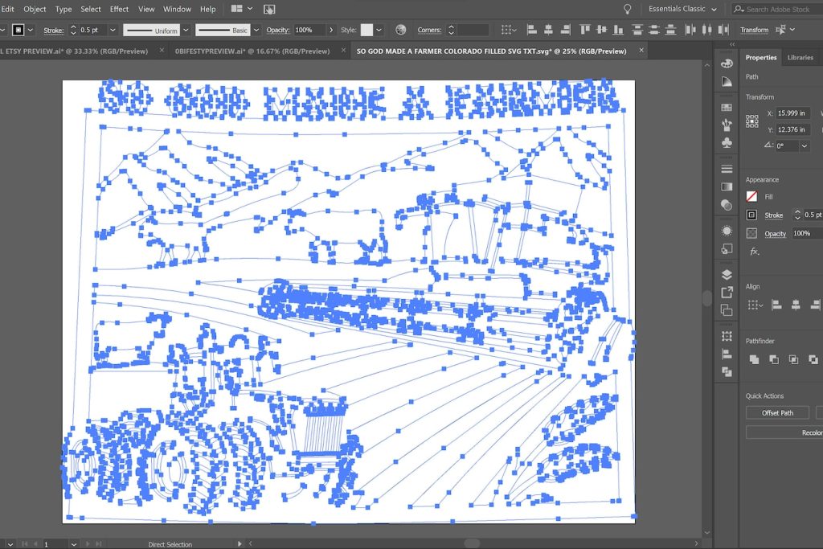
Task: Open the Layers panel icon
Action: tap(727, 274)
